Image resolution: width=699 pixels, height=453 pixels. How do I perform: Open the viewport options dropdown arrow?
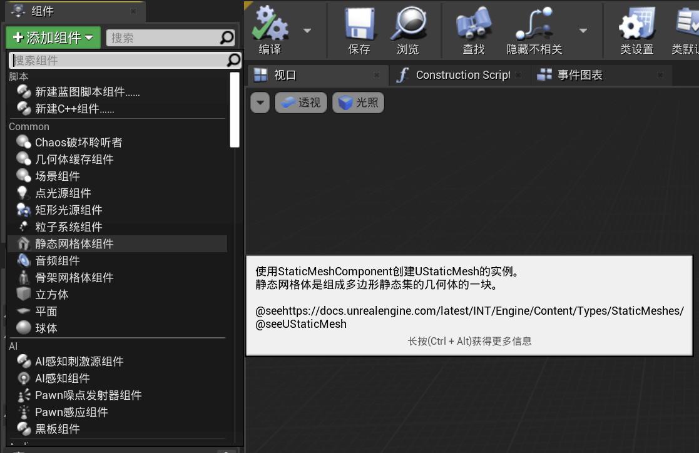(x=260, y=103)
